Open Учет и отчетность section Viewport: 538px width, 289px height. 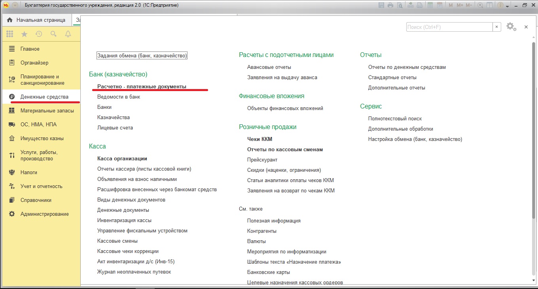coord(41,186)
